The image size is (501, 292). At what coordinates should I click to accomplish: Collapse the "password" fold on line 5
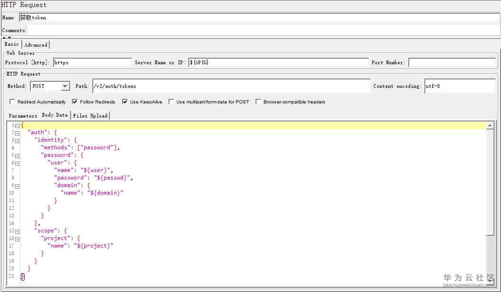[17, 156]
